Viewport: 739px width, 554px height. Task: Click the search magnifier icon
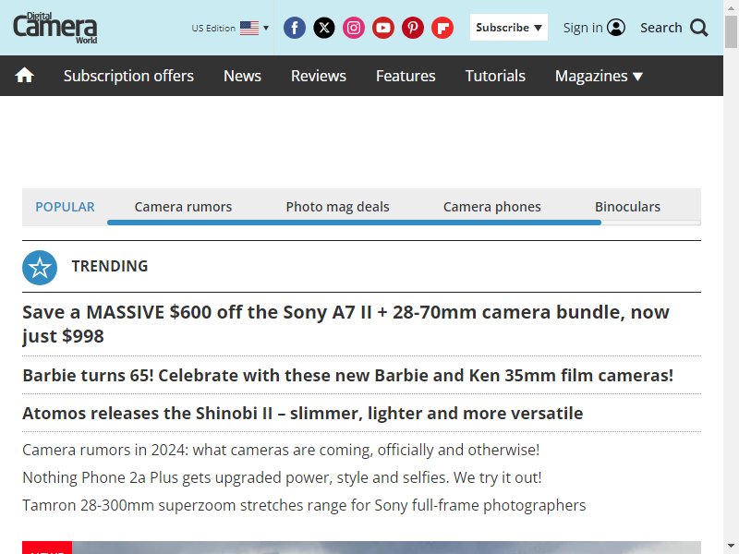coord(699,28)
